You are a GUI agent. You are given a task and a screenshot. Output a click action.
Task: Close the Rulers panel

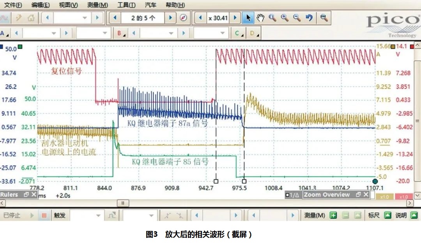[x=34, y=194]
